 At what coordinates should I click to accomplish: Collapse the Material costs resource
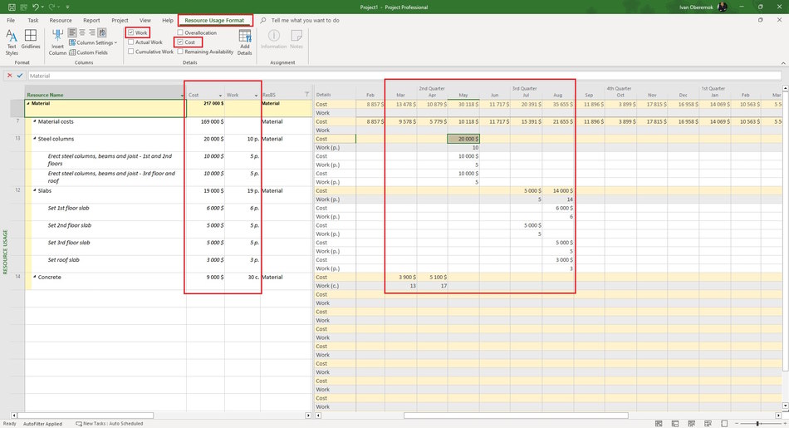pyautogui.click(x=35, y=121)
